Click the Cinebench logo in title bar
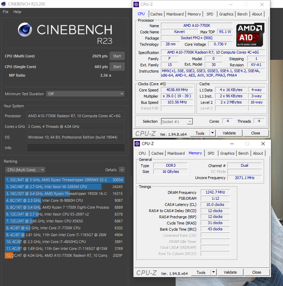Screen dimensions: 283x286 (3, 4)
